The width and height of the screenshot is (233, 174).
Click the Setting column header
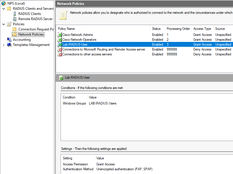click(67, 158)
